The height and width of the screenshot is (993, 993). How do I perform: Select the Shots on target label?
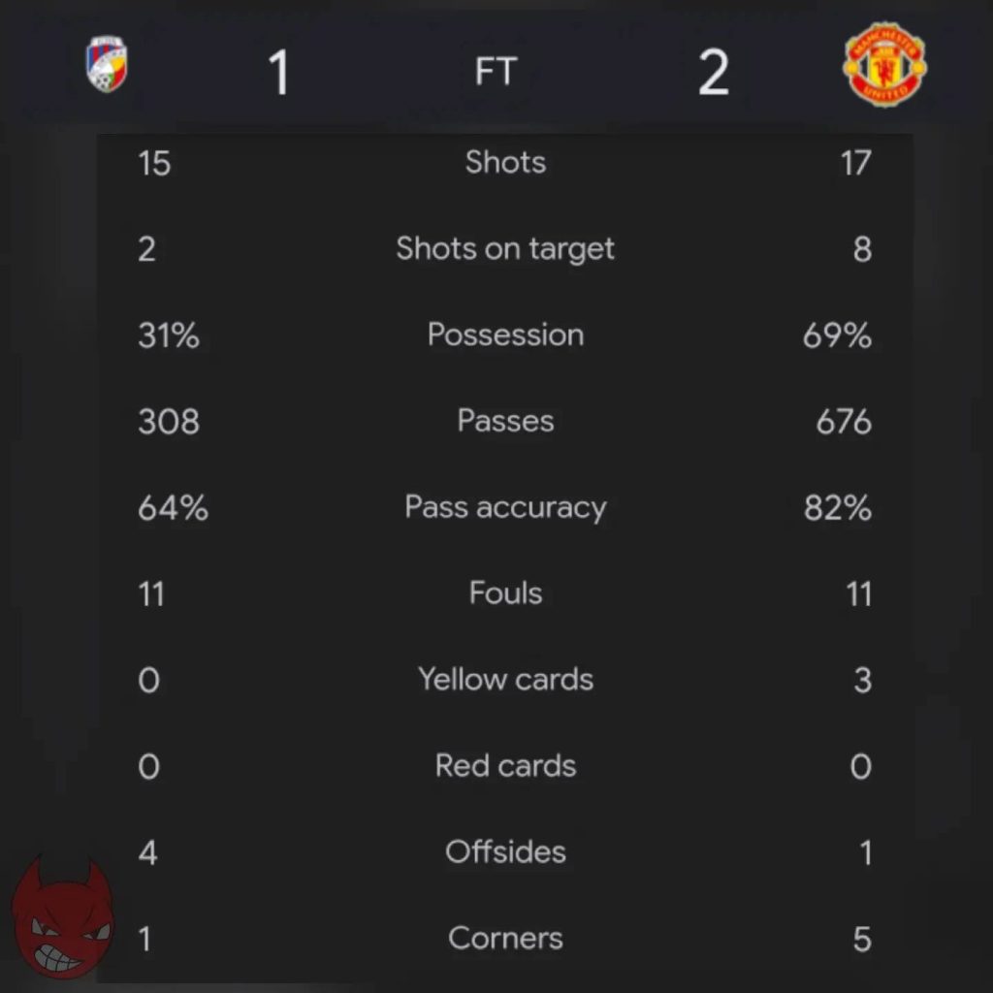click(505, 249)
